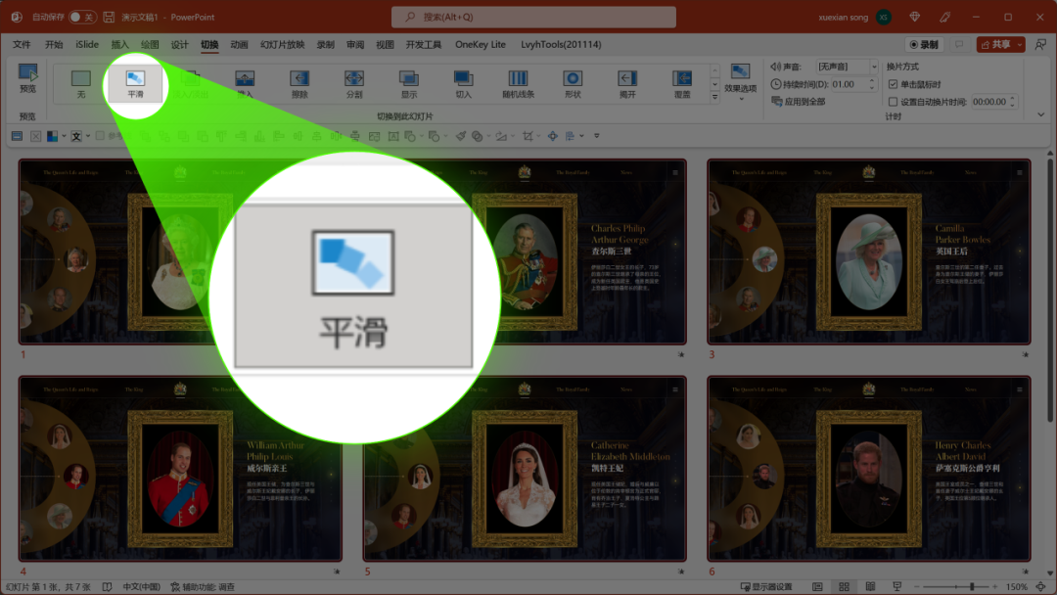1057x595 pixels.
Task: Open the 效果选项 dropdown
Action: coord(740,81)
